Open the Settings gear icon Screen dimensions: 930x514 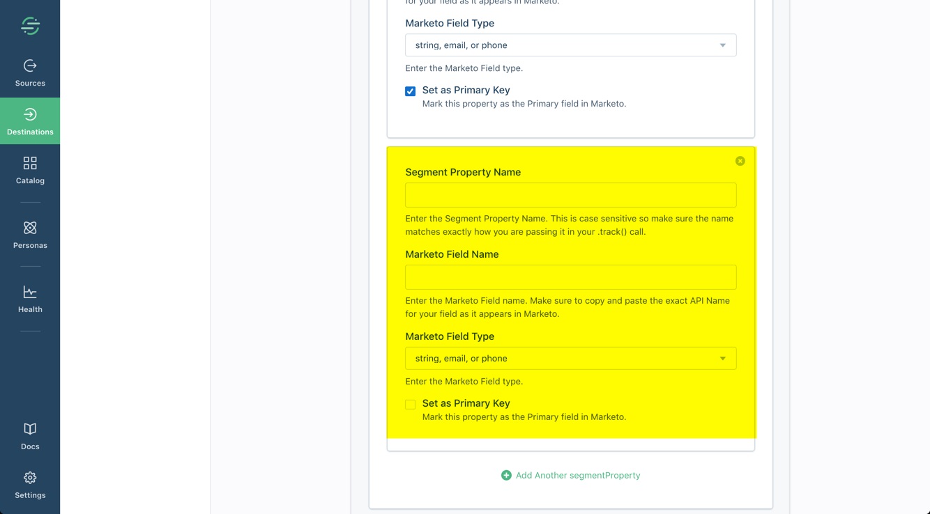[x=30, y=478]
